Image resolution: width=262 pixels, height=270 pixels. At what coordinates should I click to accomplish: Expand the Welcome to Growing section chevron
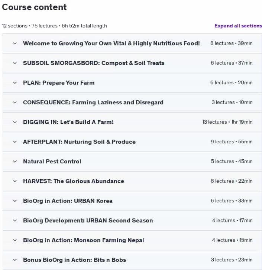tap(15, 43)
